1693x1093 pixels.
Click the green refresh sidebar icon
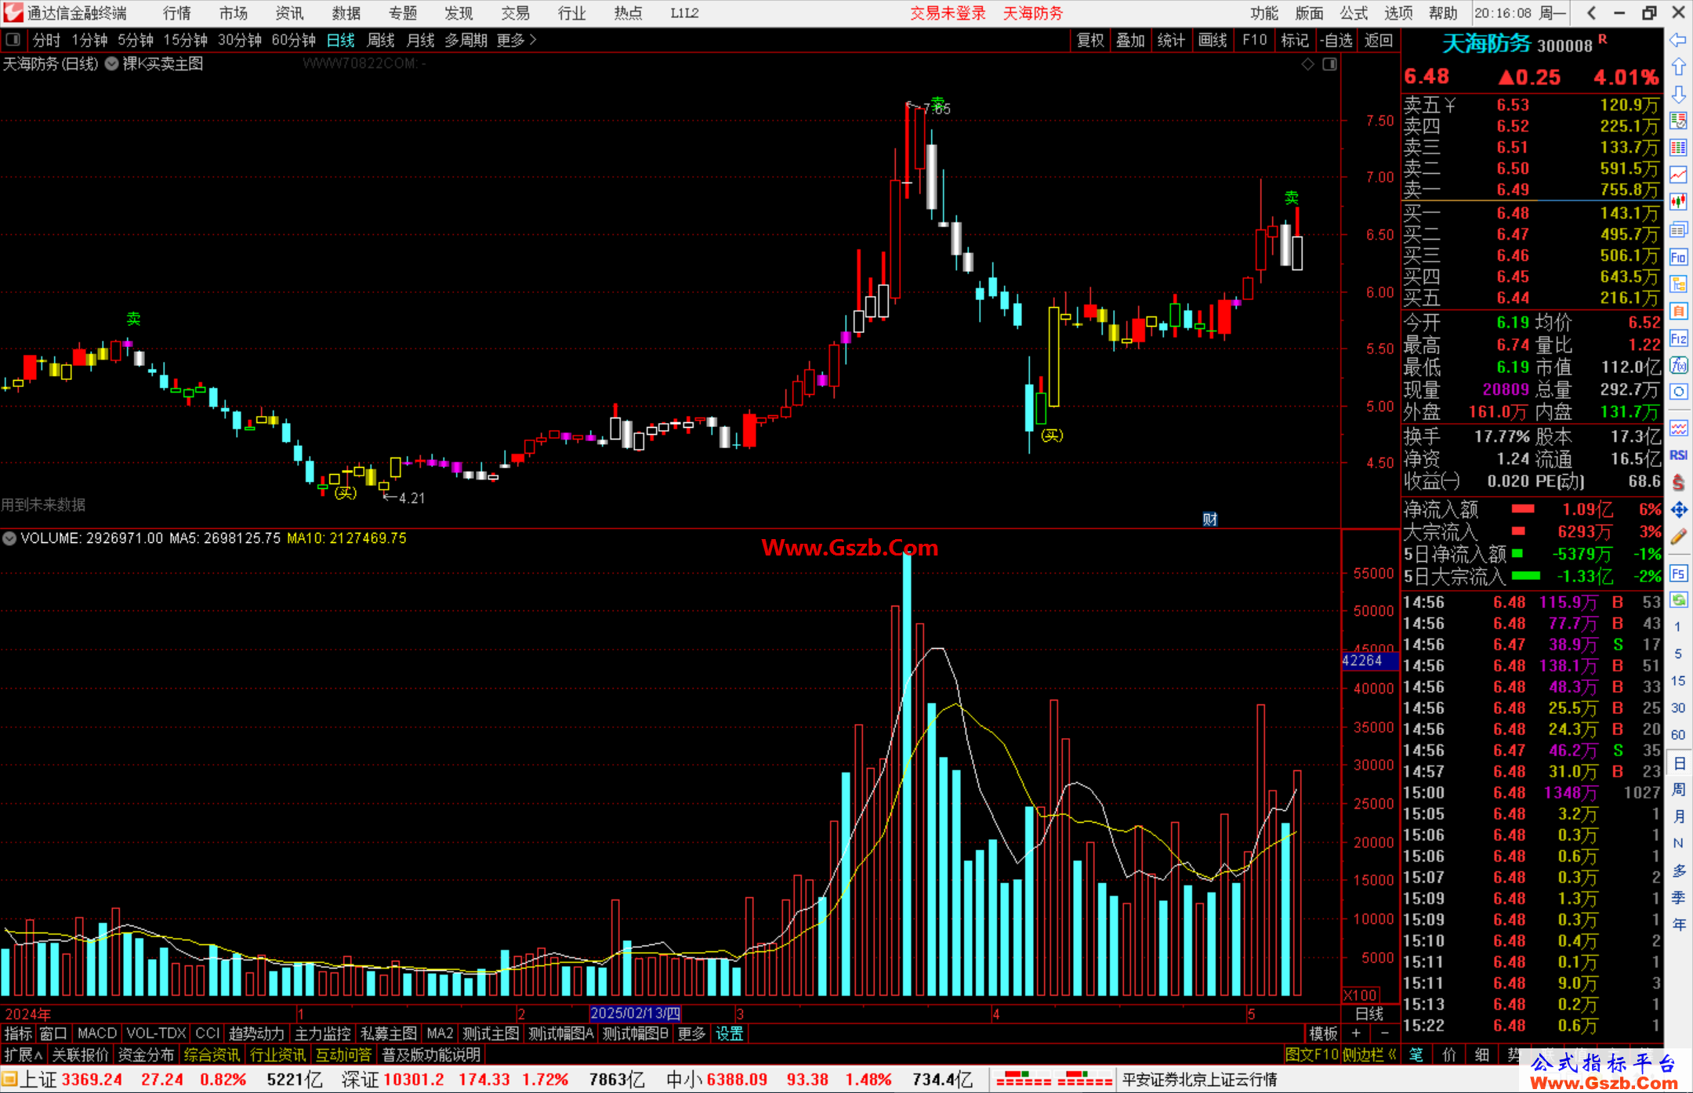click(x=1678, y=600)
